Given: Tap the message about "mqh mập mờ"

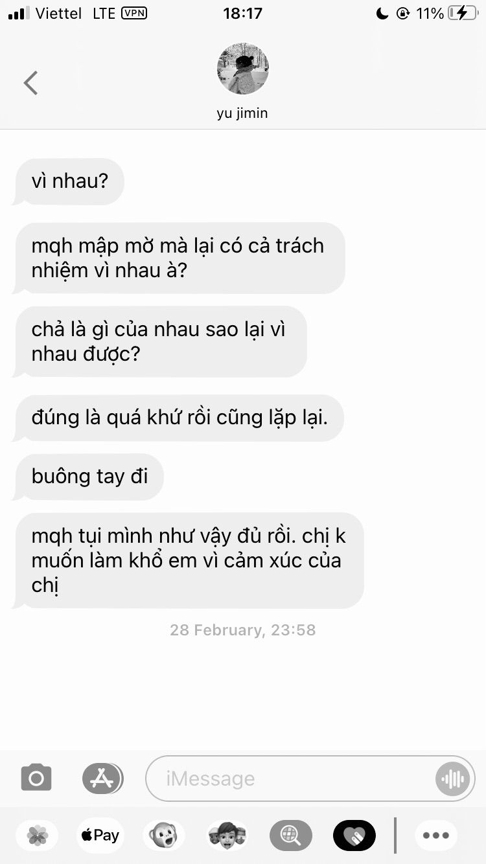Looking at the screenshot, I should point(179,258).
